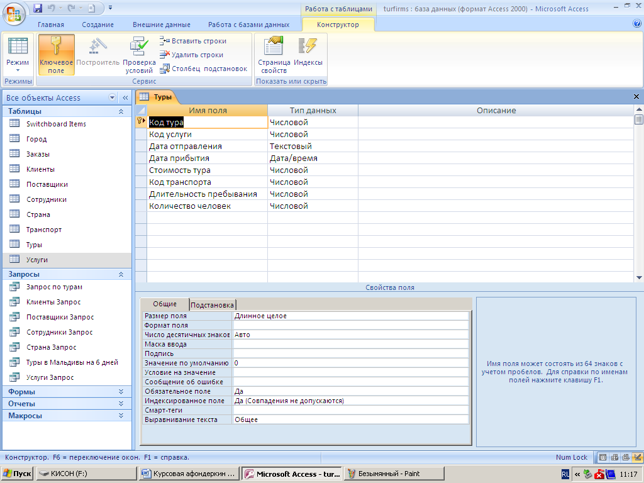Expand the Отчеты group
The height and width of the screenshot is (483, 644).
click(x=121, y=404)
